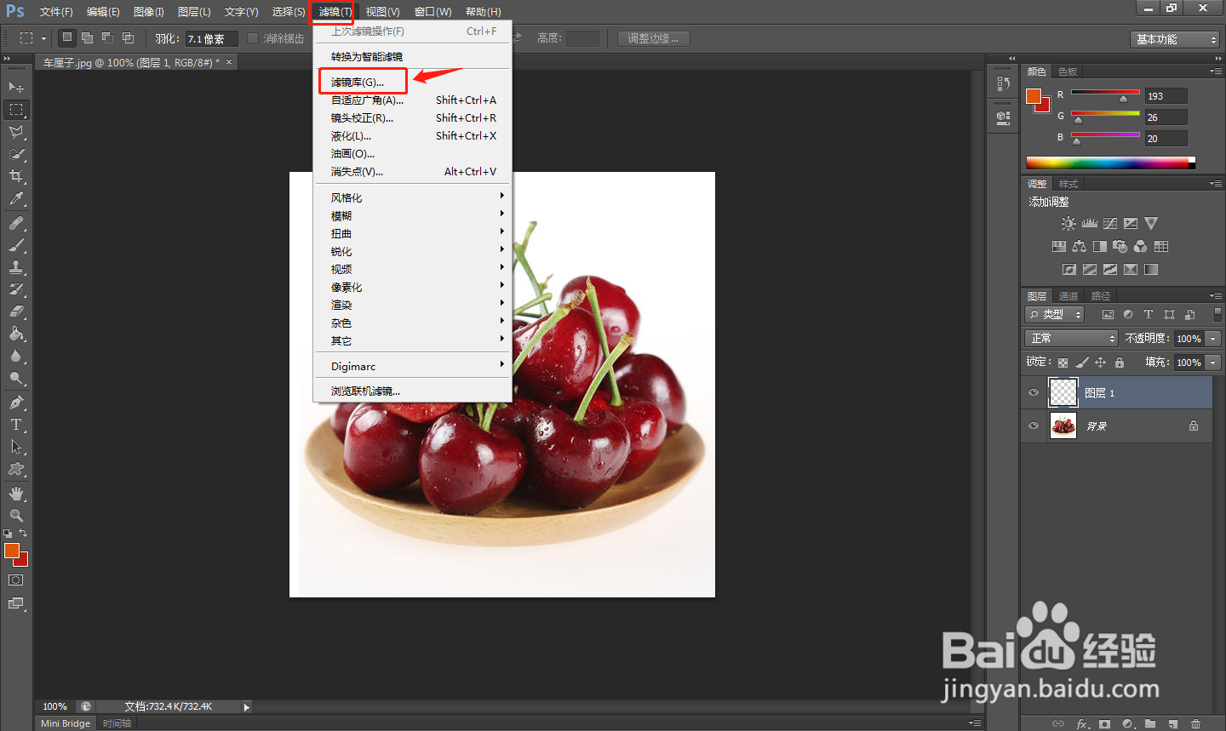Expand 模糊 filter submenu
1226x731 pixels.
pos(413,215)
